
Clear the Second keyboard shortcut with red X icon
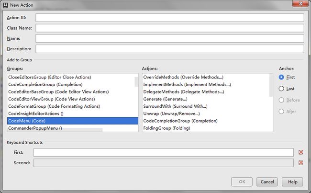point(300,163)
